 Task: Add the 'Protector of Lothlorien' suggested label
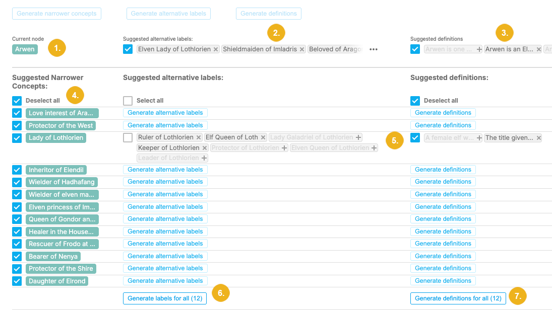pos(284,148)
